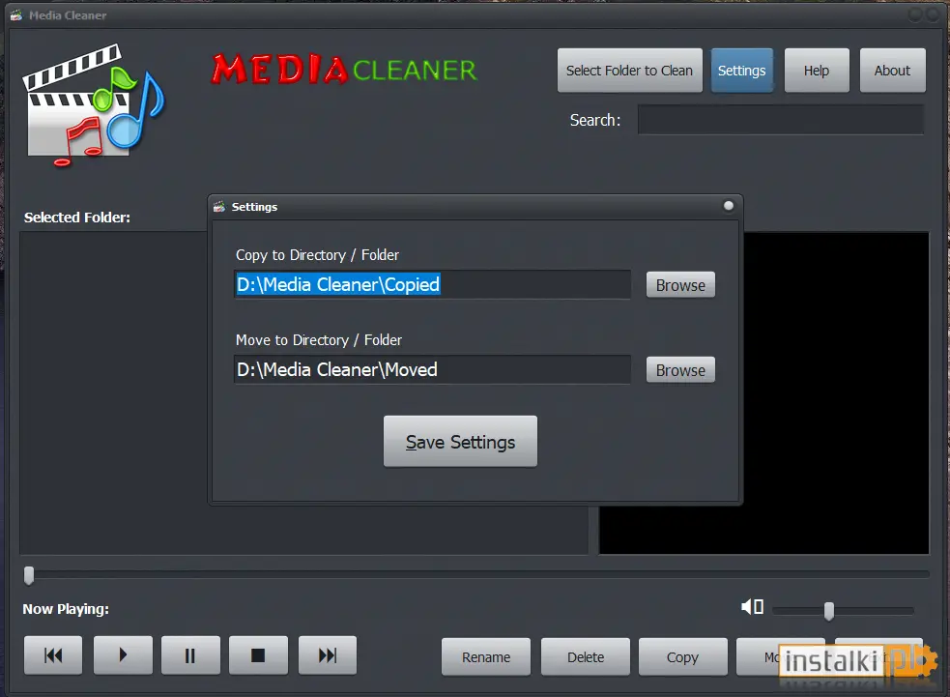Open the About button
This screenshot has width=950, height=697.
pyautogui.click(x=892, y=71)
